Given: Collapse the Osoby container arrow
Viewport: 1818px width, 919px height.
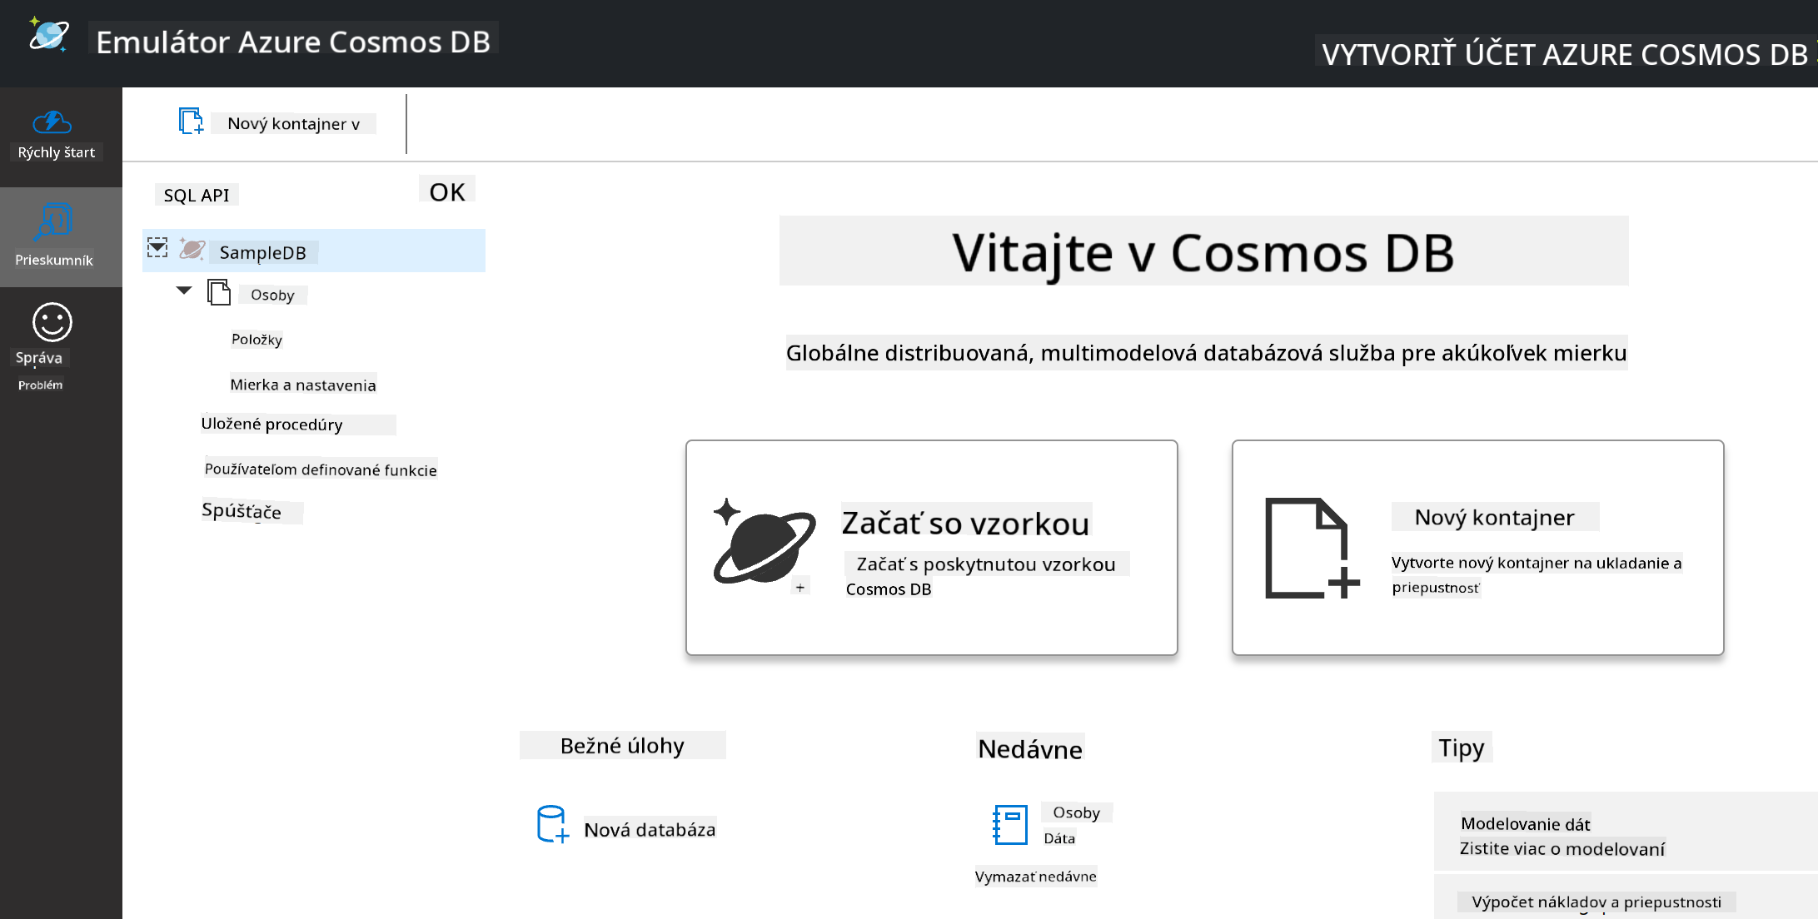Looking at the screenshot, I should pos(184,291).
